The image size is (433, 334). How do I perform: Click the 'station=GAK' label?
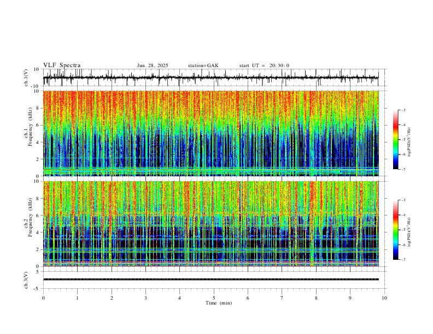point(203,65)
